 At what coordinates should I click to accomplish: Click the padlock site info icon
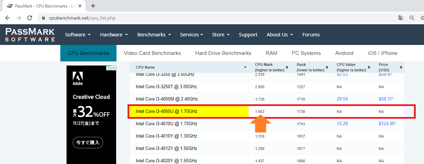[43, 18]
